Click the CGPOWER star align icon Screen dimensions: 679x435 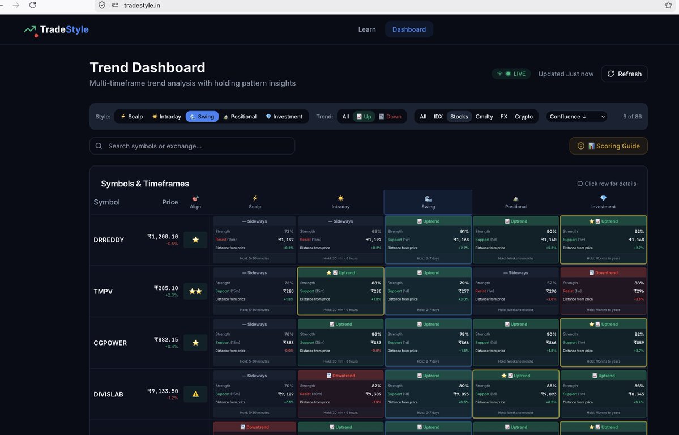(195, 343)
